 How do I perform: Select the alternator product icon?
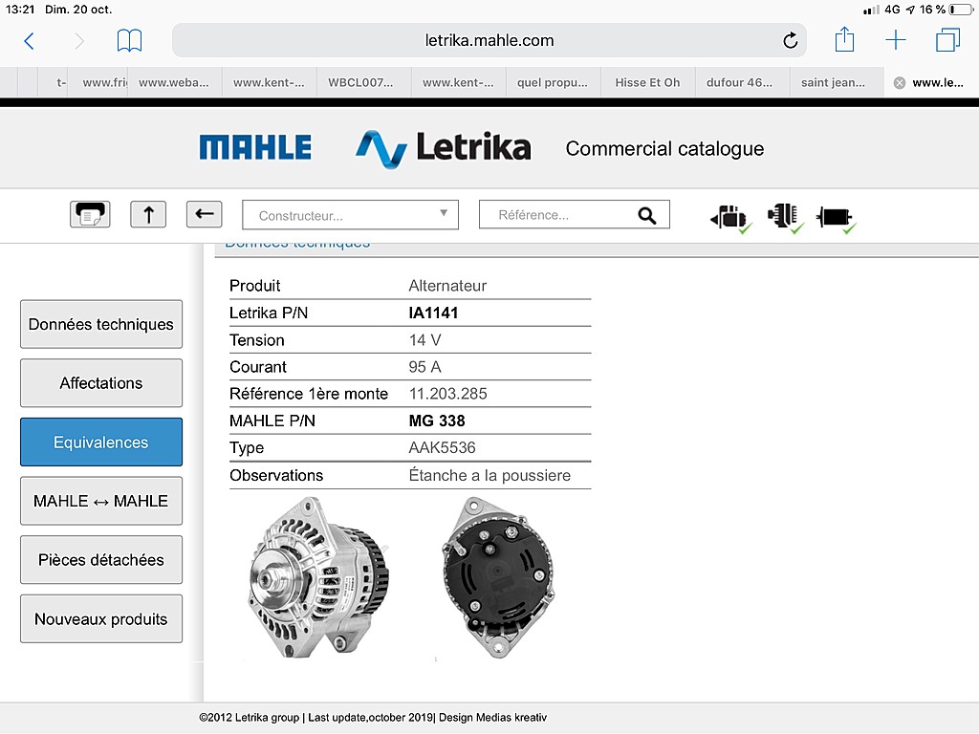click(x=785, y=218)
